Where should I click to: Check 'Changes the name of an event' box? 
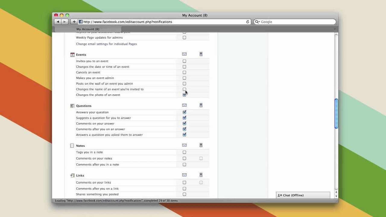pyautogui.click(x=184, y=89)
